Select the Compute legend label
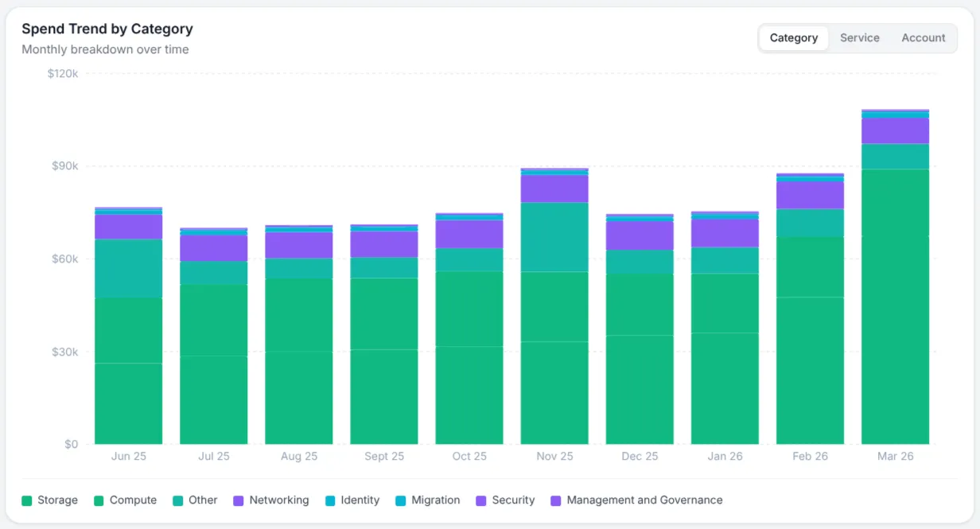This screenshot has width=980, height=529. [133, 500]
